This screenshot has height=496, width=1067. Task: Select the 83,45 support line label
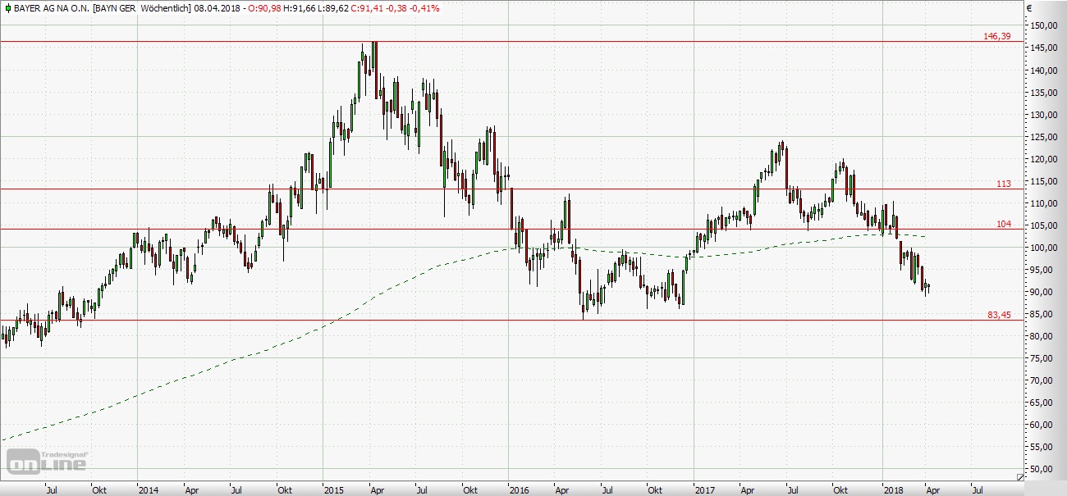click(x=998, y=315)
